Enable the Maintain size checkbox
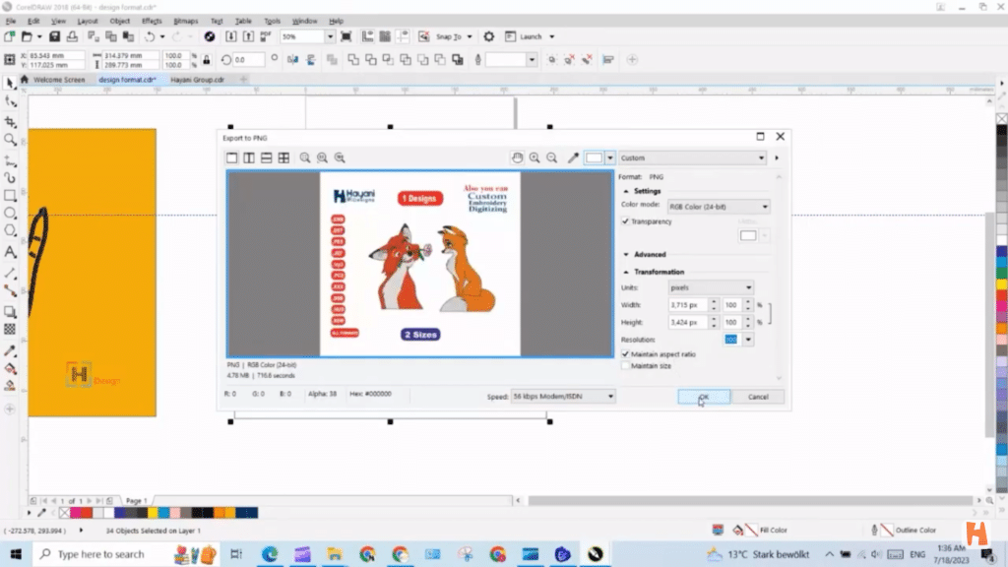This screenshot has width=1008, height=567. click(625, 366)
